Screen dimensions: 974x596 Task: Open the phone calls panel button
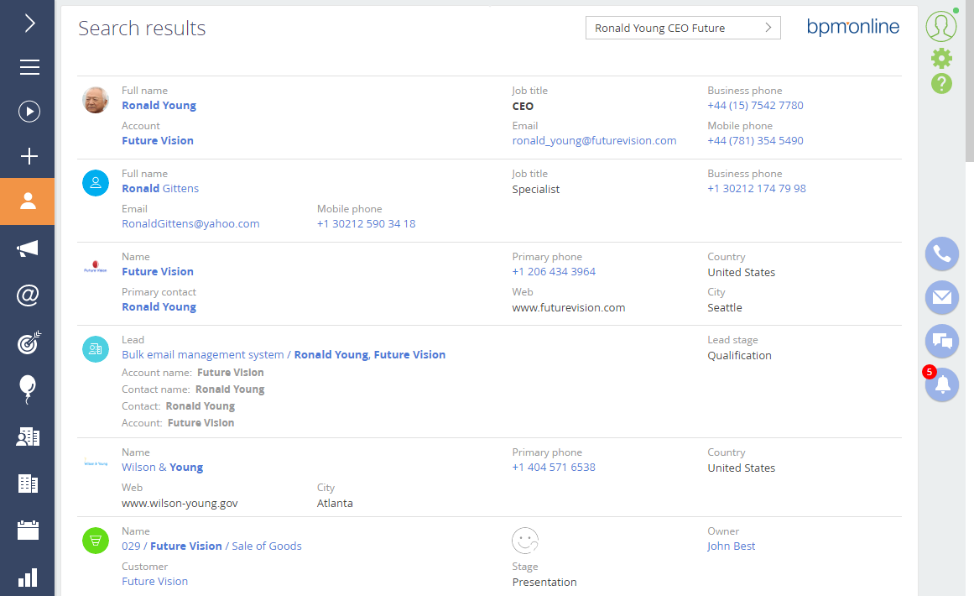941,254
